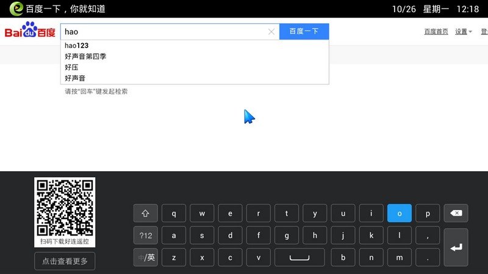Tap the period key

click(428, 258)
